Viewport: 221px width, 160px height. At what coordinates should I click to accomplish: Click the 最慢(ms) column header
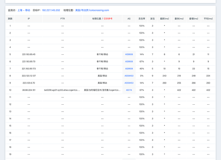click(194, 19)
